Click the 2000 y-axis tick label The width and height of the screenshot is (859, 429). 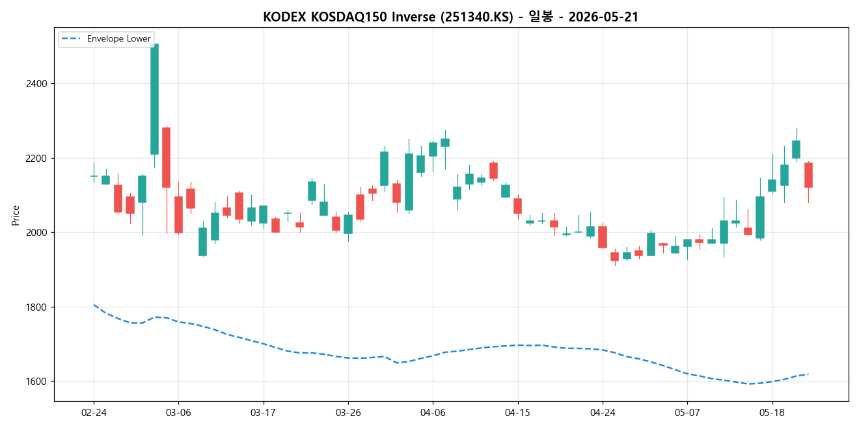pos(36,233)
